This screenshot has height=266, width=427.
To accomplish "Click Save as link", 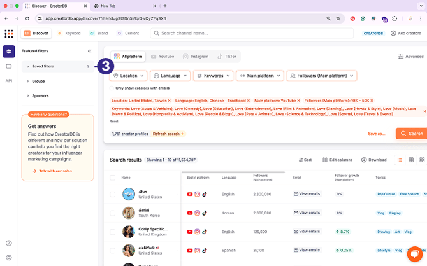I will [377, 134].
